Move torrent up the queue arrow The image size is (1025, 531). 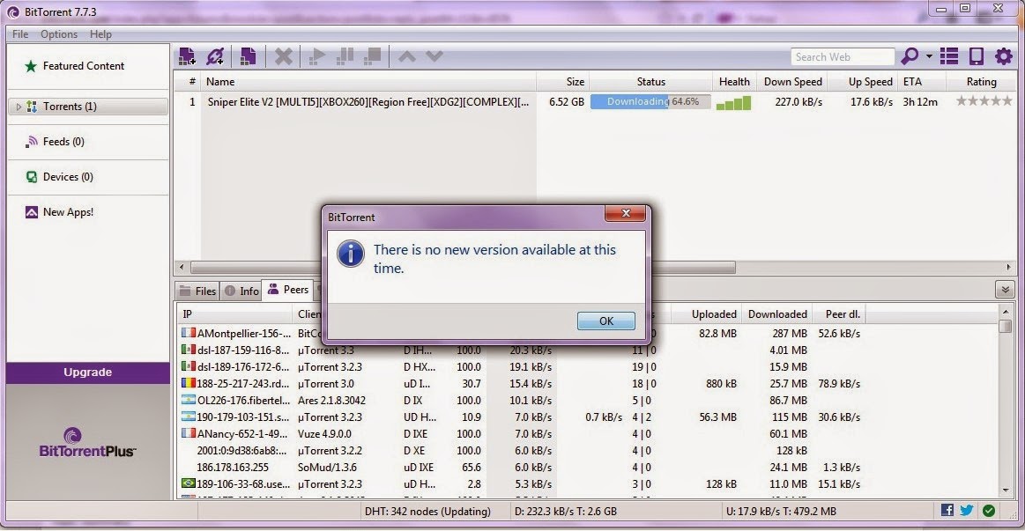click(x=406, y=57)
